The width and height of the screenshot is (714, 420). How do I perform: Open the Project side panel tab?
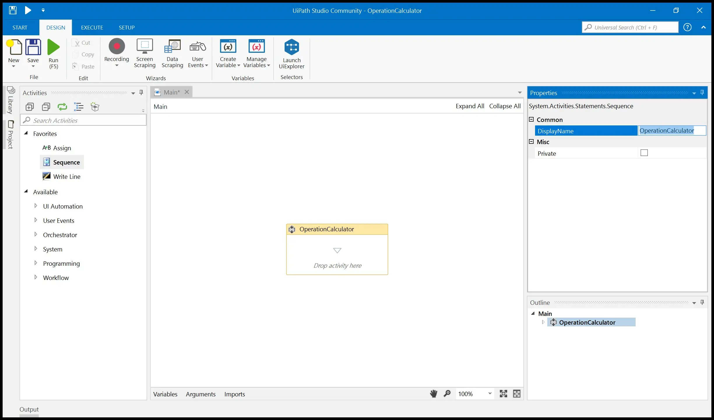coord(10,134)
